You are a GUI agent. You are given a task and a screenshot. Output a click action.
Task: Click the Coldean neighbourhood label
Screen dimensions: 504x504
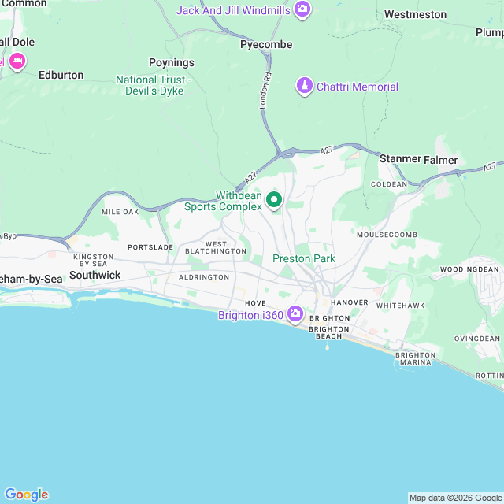coord(389,184)
